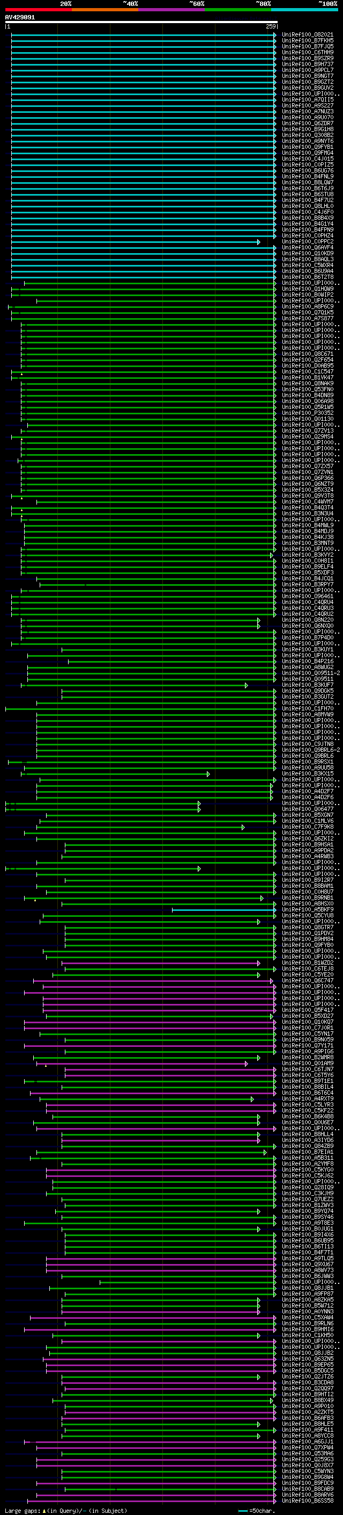The height and width of the screenshot is (1515, 343).
Task: Click the UniRef100_D0AB95 entry
Action: tap(308, 366)
